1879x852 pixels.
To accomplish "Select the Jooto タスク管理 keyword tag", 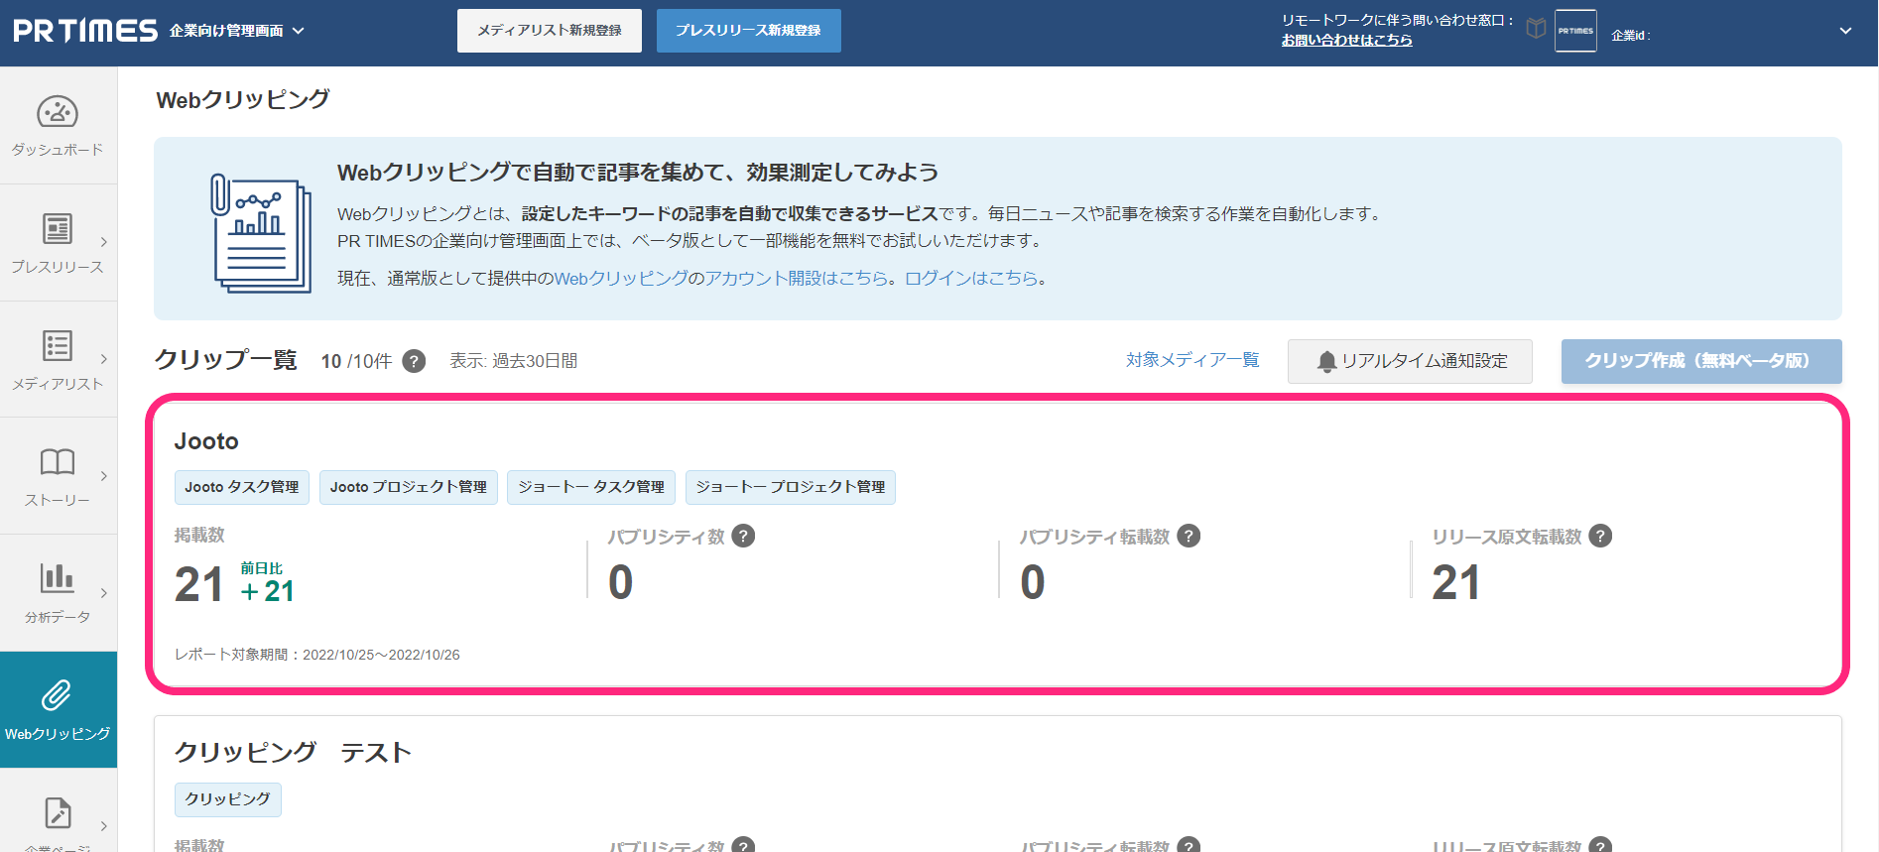I will tap(242, 487).
